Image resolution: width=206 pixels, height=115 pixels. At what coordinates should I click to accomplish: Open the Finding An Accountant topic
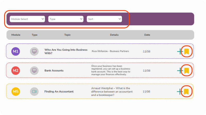point(59,91)
